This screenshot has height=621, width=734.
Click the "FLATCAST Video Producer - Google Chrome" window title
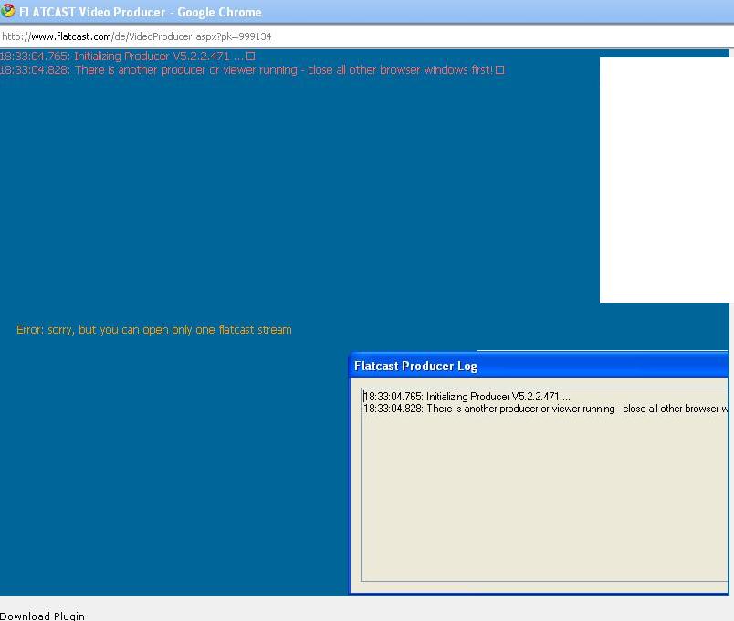click(140, 12)
